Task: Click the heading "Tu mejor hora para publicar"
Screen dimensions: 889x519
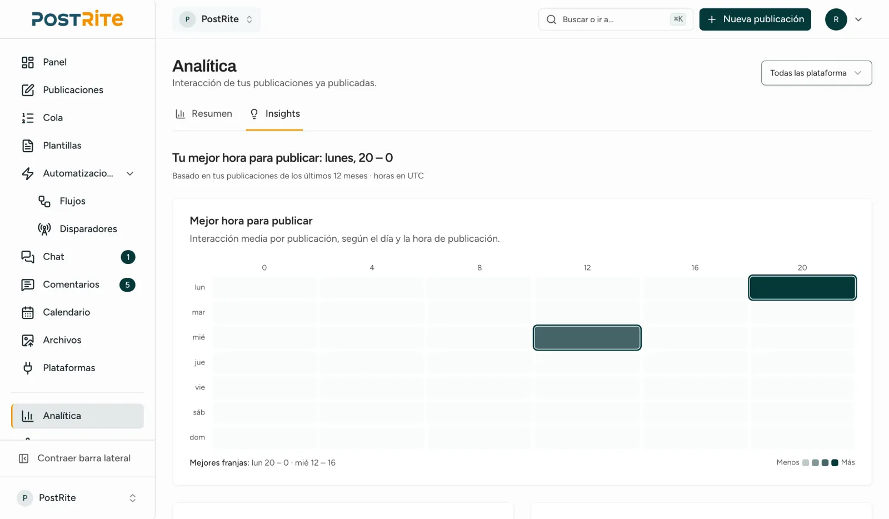Action: pyautogui.click(x=282, y=158)
